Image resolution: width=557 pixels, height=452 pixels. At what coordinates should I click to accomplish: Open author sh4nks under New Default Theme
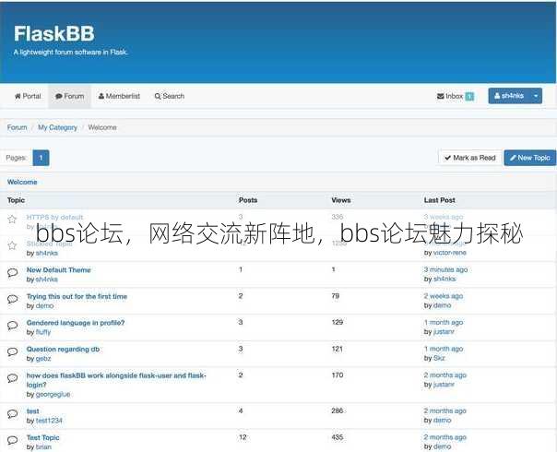click(46, 280)
